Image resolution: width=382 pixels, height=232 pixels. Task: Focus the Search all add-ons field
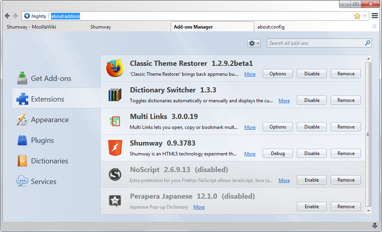319,43
